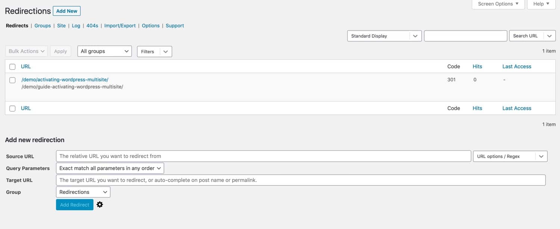This screenshot has width=560, height=229.
Task: Expand the URL options / Regex dropdown
Action: click(510, 156)
